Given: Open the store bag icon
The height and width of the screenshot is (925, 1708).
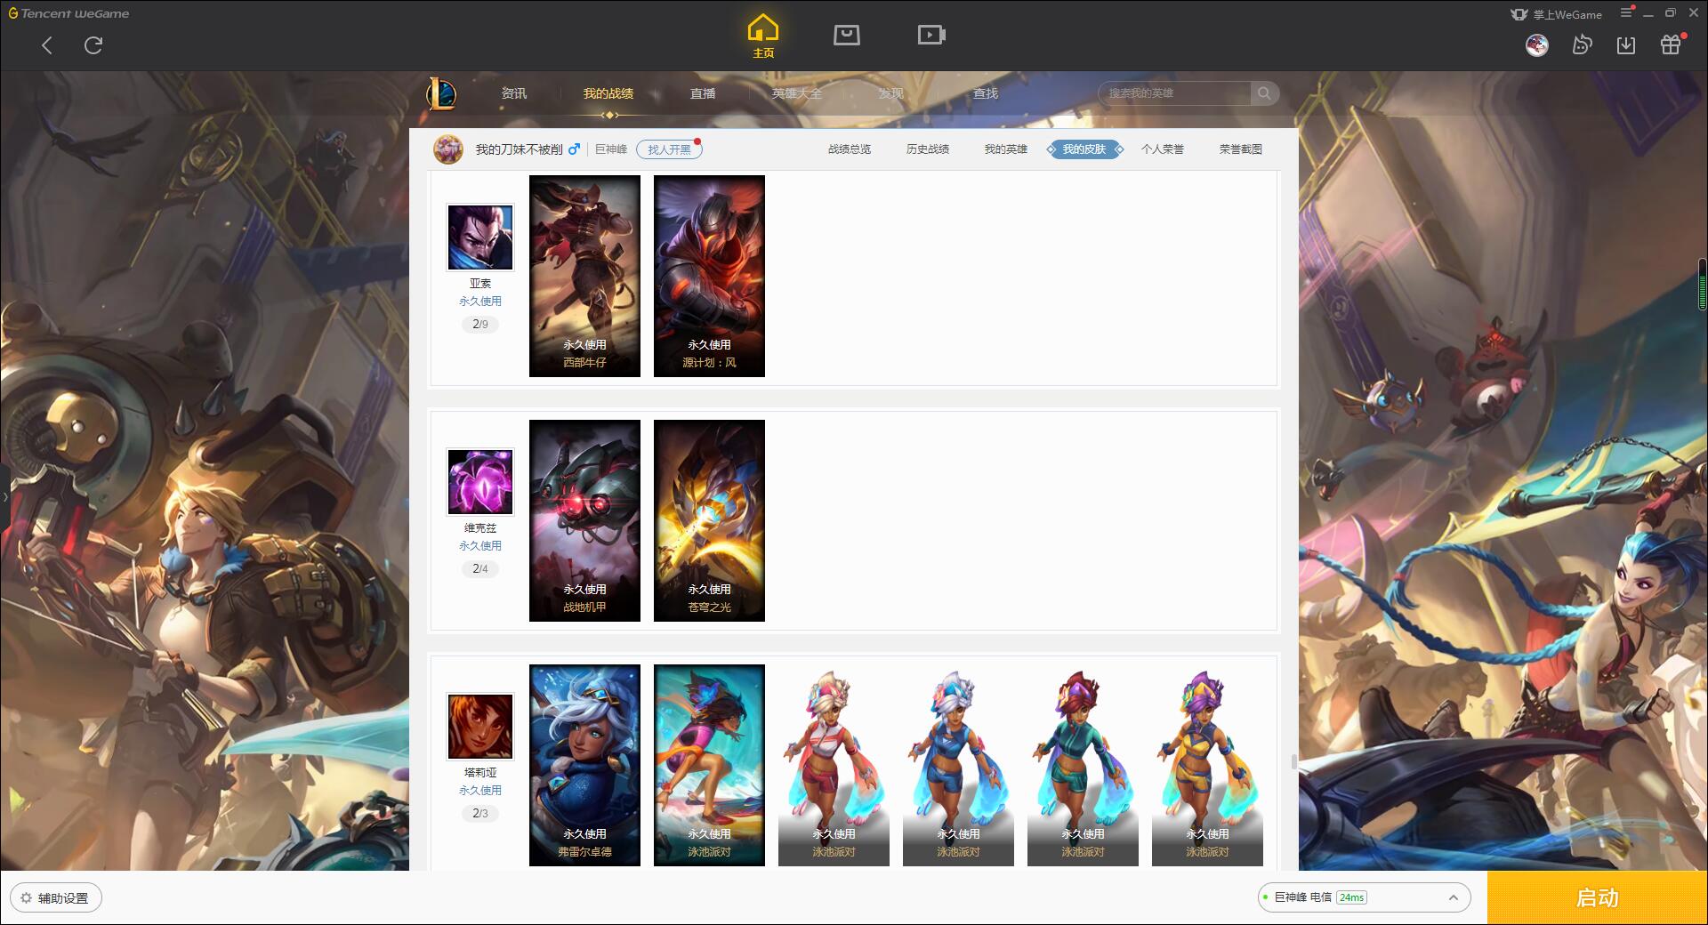Looking at the screenshot, I should pos(846,36).
